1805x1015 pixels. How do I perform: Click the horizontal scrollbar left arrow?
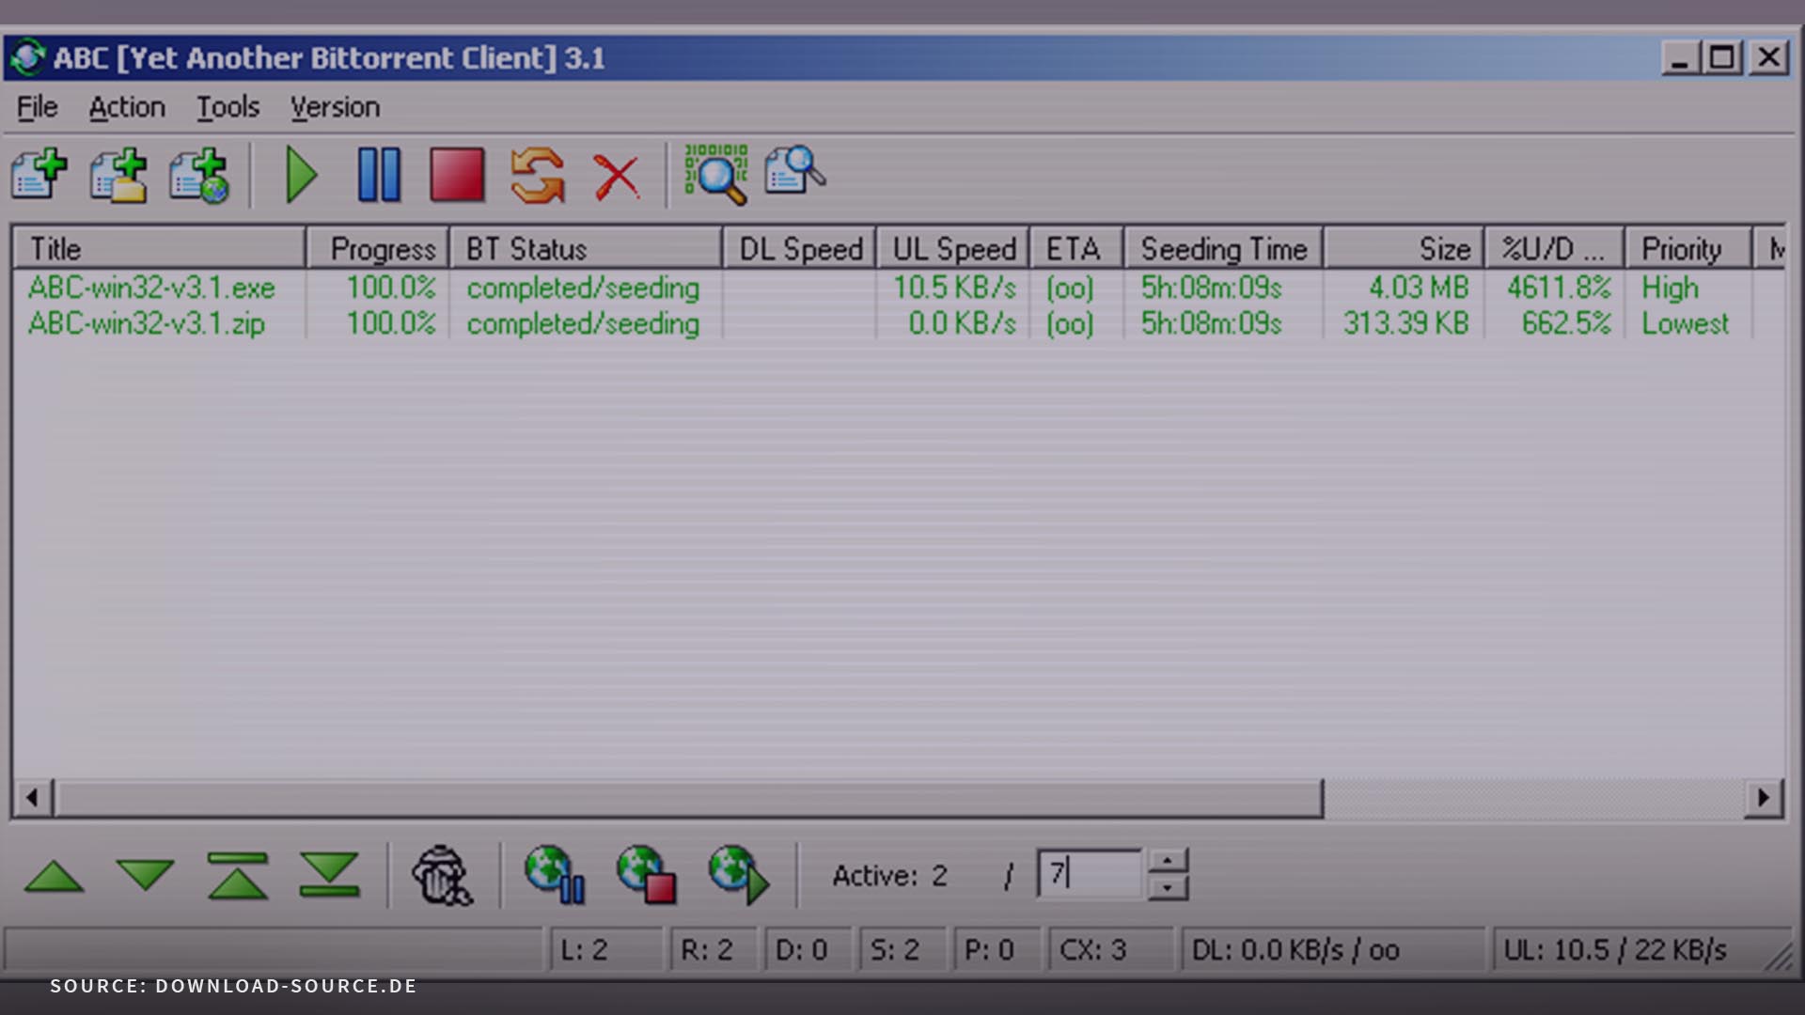click(x=33, y=799)
